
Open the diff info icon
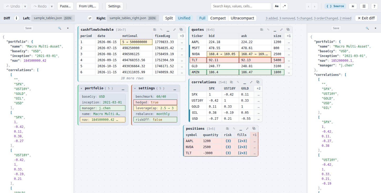point(16,18)
